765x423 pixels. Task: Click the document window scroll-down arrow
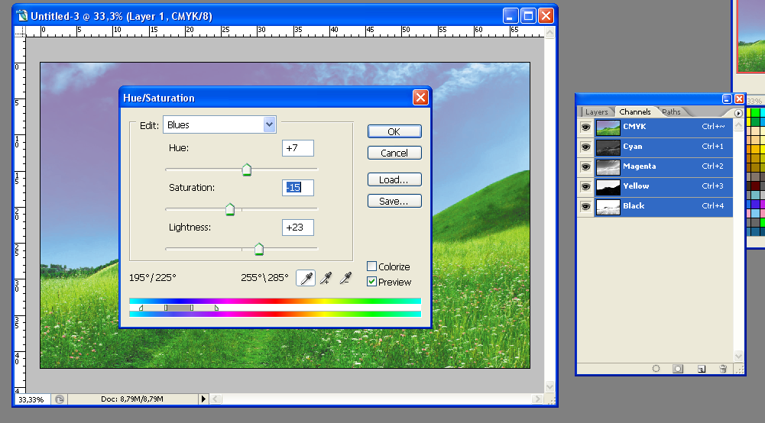click(549, 387)
